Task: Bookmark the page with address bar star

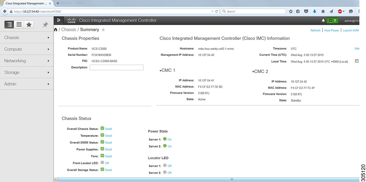Action: (291, 11)
